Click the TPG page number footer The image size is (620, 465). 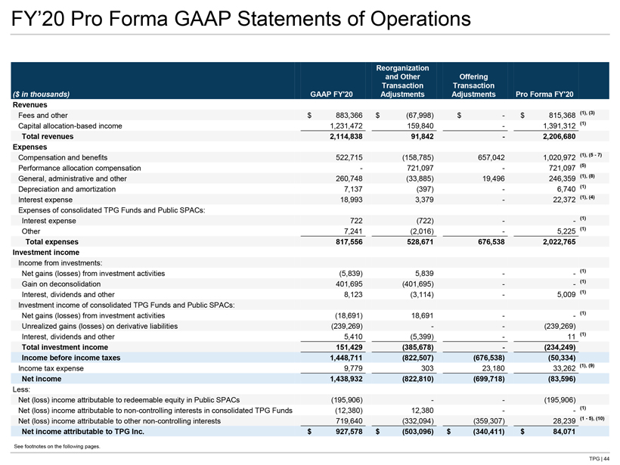[600, 459]
